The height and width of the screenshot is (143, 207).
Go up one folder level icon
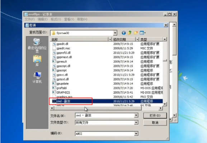(x=130, y=33)
